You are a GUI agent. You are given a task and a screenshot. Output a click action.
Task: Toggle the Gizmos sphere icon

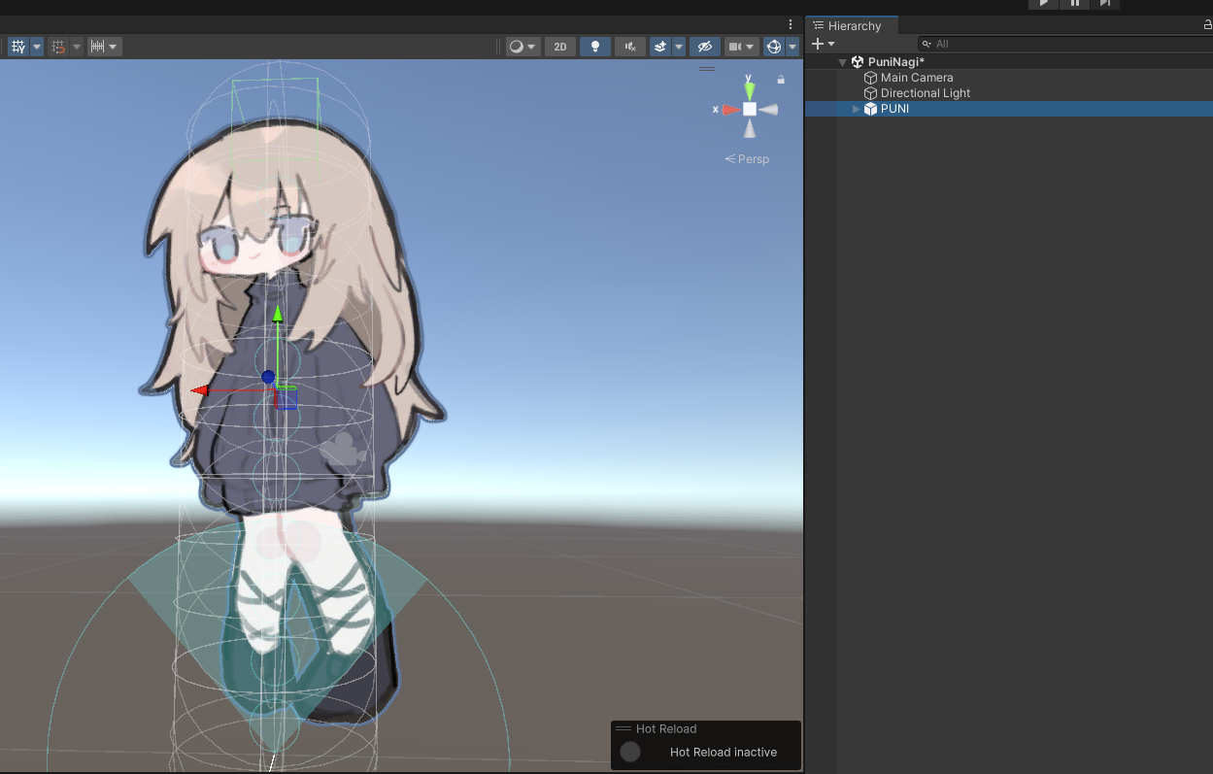tap(773, 47)
